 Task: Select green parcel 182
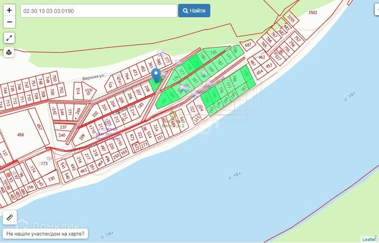click(x=164, y=100)
